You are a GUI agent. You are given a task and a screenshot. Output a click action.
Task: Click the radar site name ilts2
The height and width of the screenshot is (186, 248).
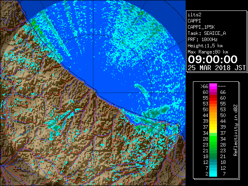click(195, 15)
